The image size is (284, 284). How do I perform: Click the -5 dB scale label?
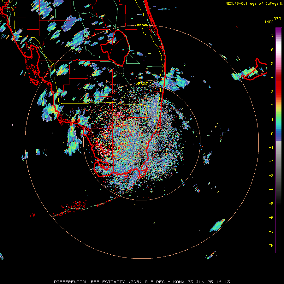[x=271, y=204]
